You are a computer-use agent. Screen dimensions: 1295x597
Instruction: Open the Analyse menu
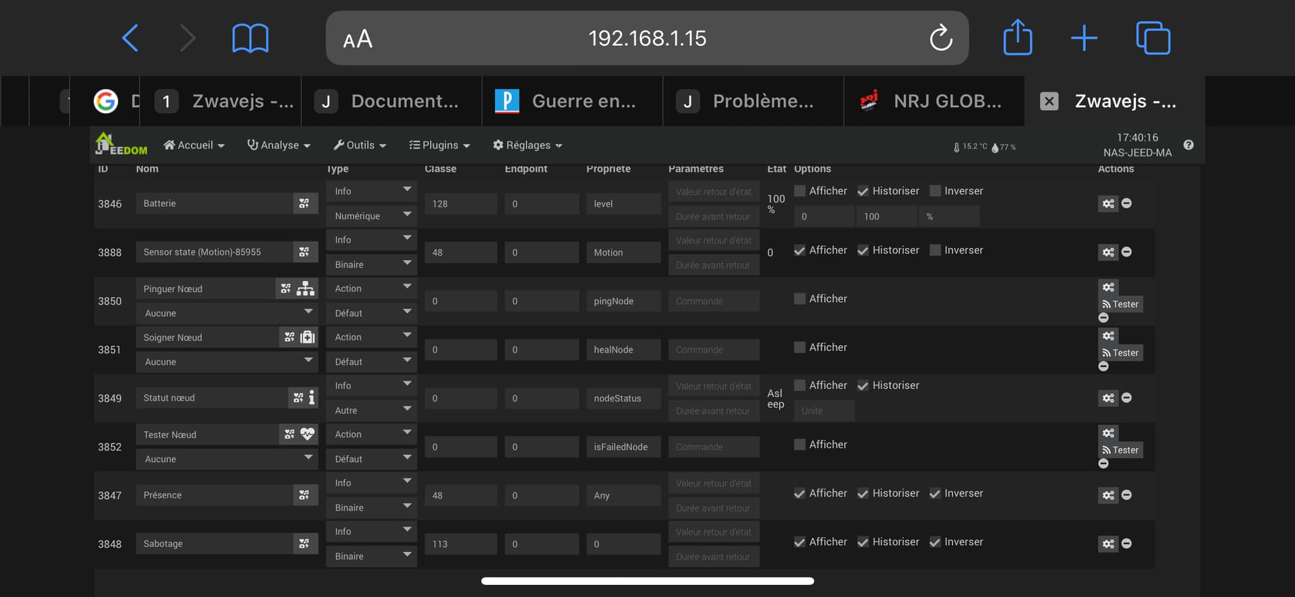pos(279,146)
